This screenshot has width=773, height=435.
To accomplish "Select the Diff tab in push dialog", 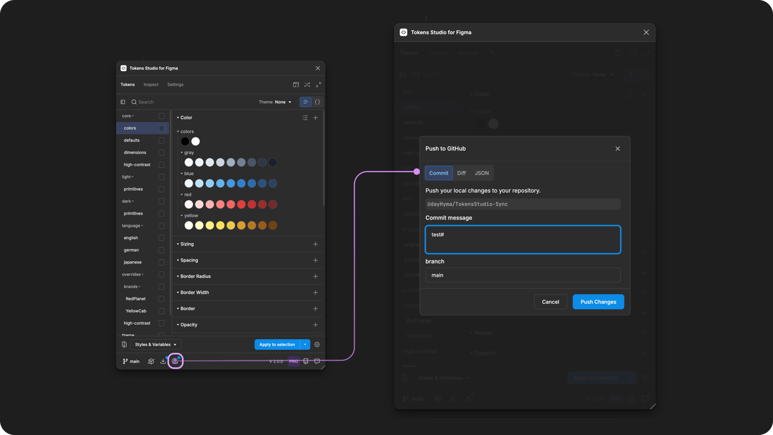I will [x=461, y=173].
